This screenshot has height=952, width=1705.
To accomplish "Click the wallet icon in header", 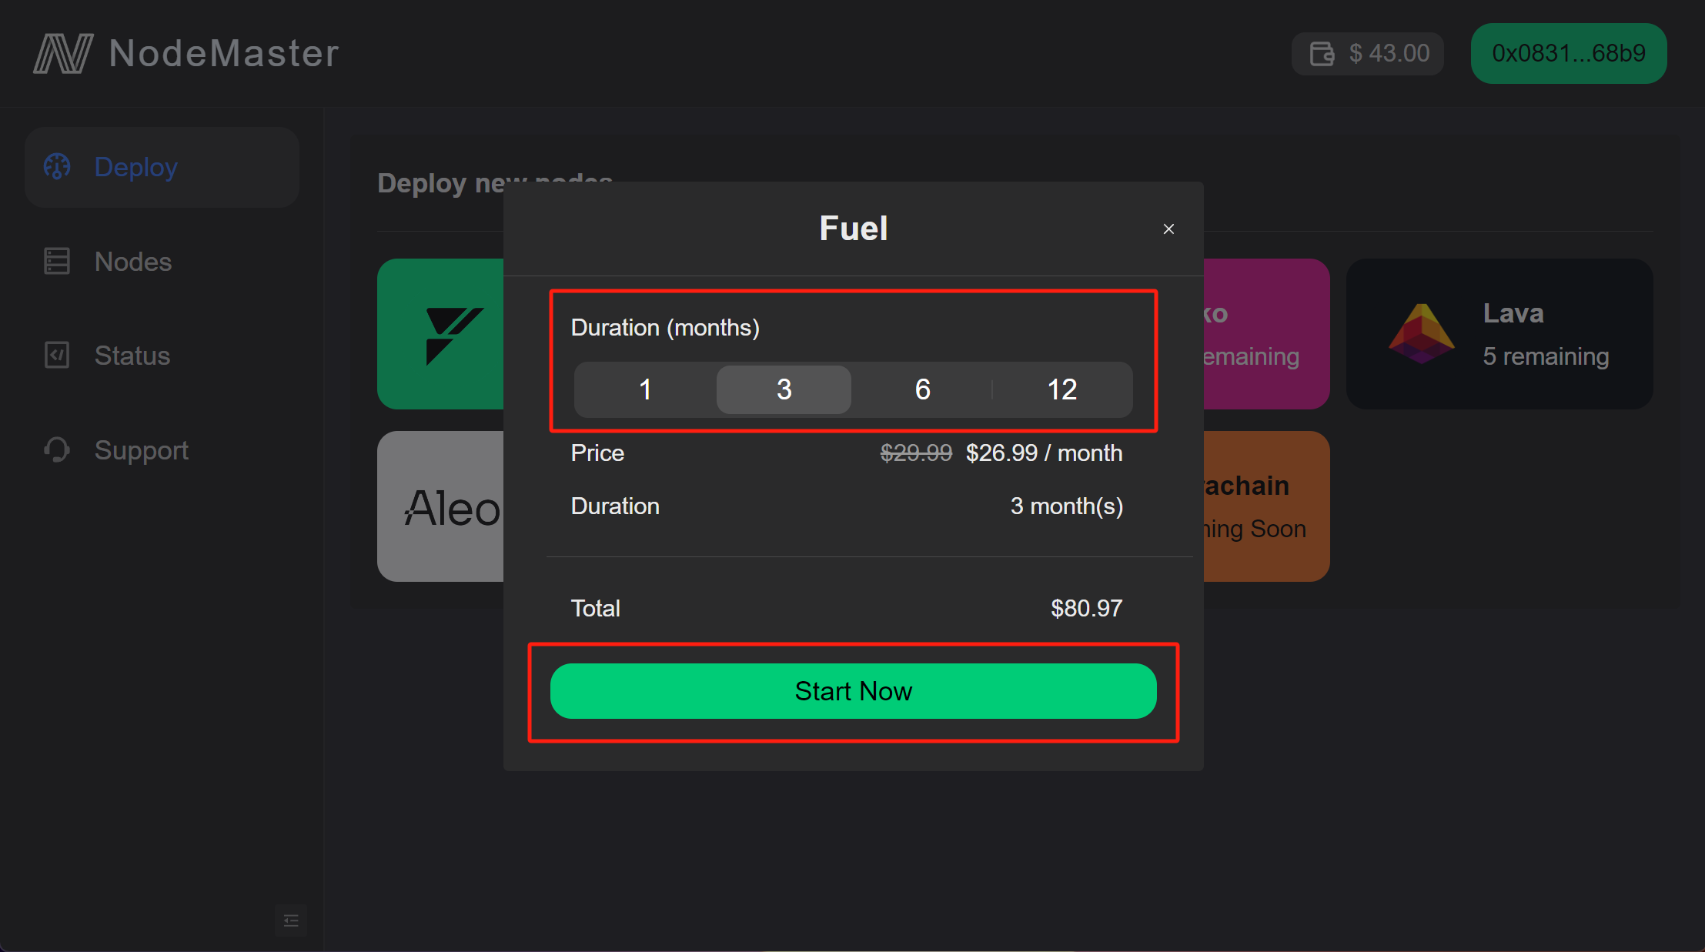I will 1322,53.
